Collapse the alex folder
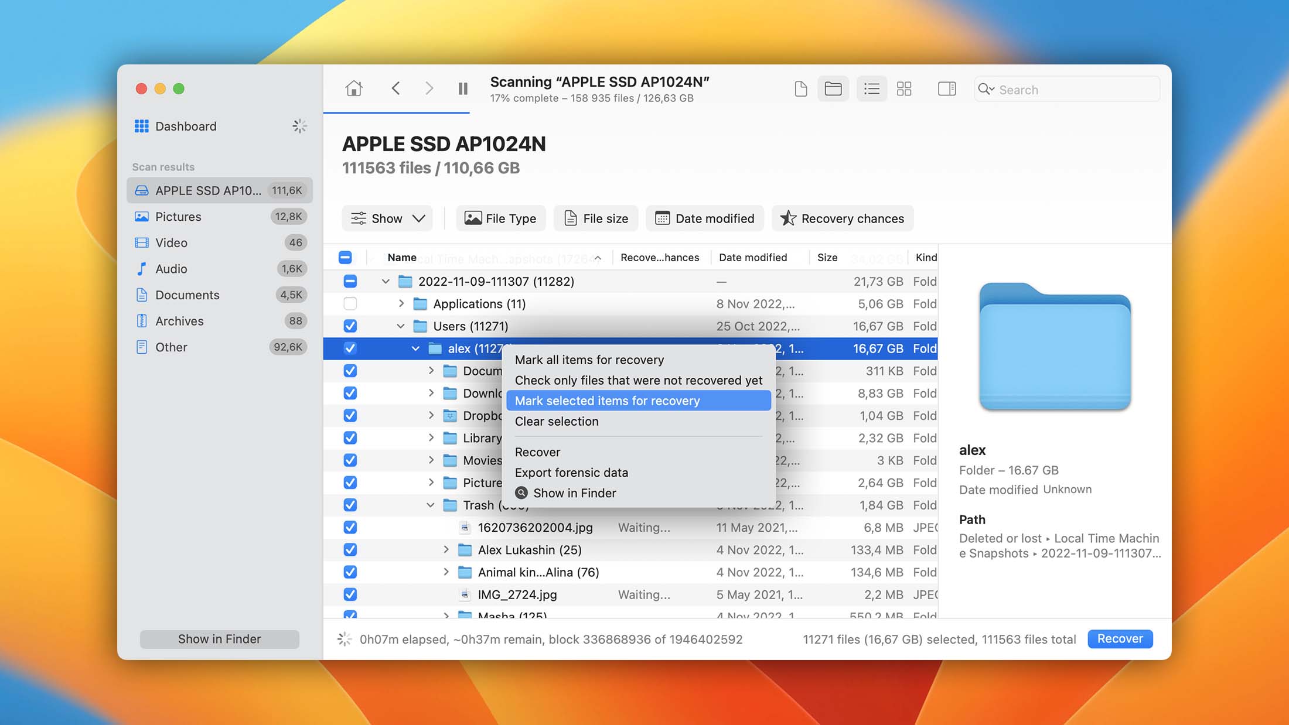The image size is (1289, 725). 415,348
